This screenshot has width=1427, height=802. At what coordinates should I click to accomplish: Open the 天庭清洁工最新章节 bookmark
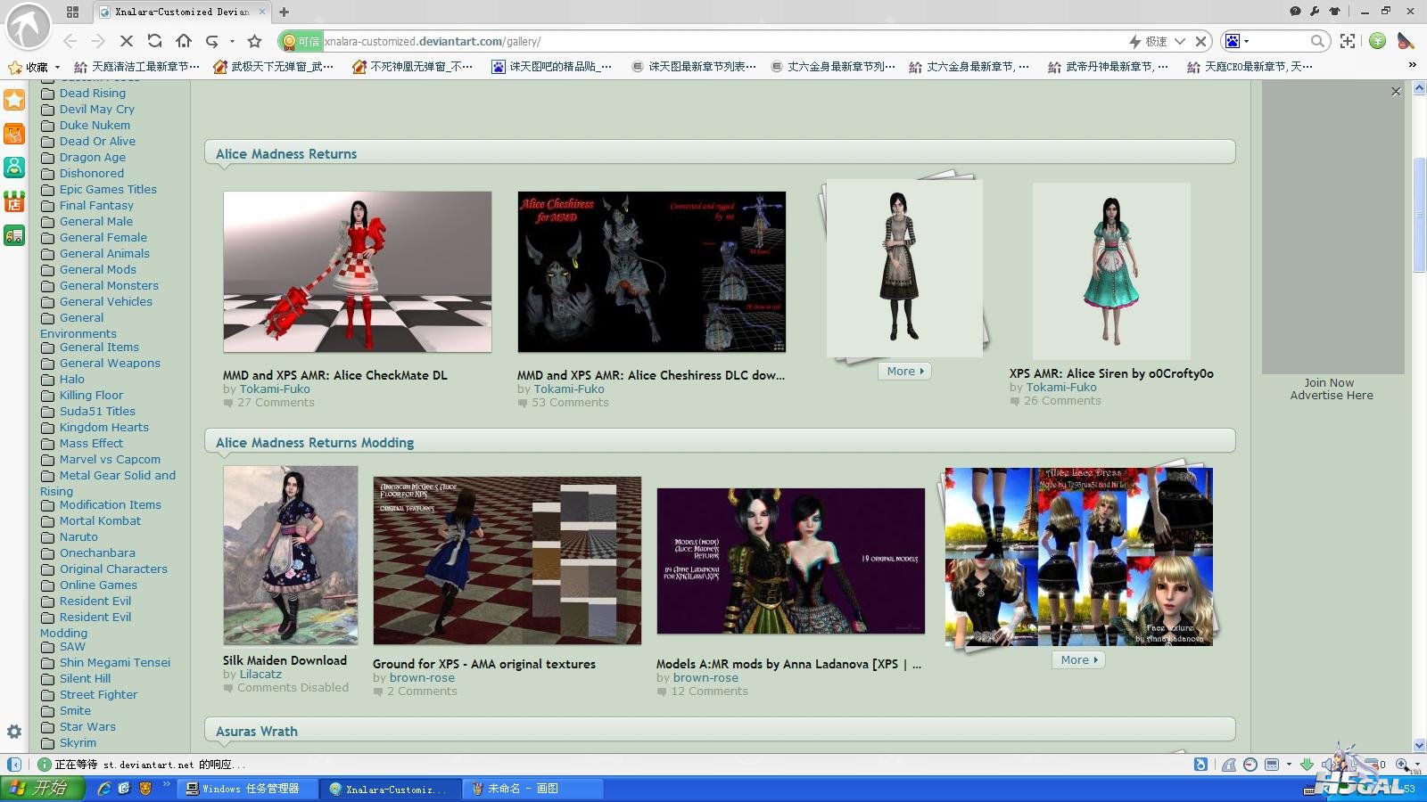point(136,67)
